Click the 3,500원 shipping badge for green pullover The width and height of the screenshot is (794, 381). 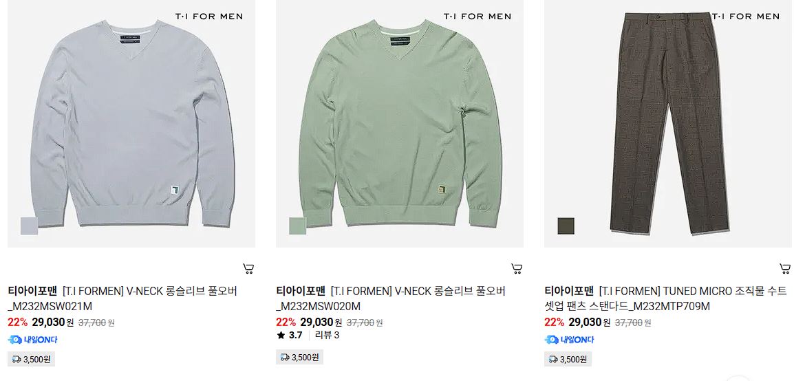(300, 357)
